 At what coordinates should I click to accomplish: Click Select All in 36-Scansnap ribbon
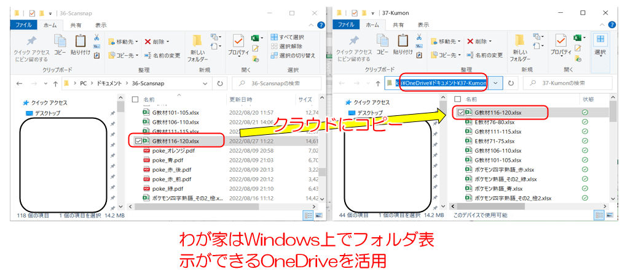click(287, 37)
